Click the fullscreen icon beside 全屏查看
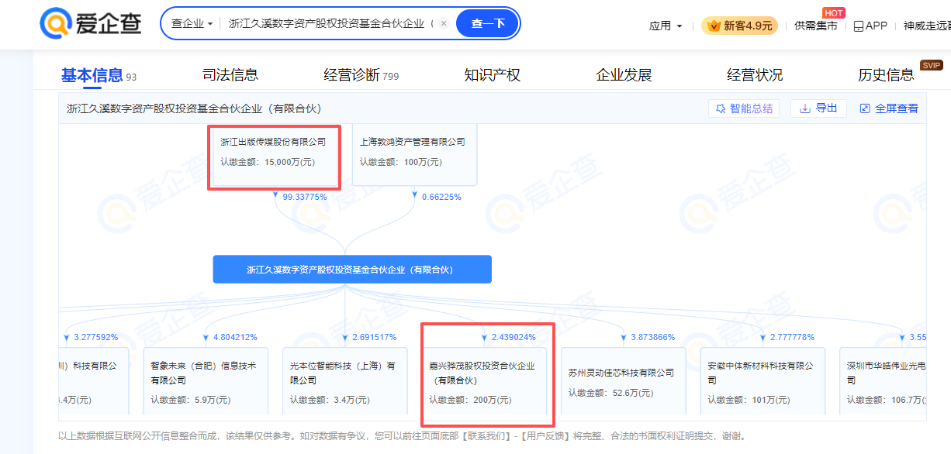Screen dimensions: 951x454 (865, 108)
